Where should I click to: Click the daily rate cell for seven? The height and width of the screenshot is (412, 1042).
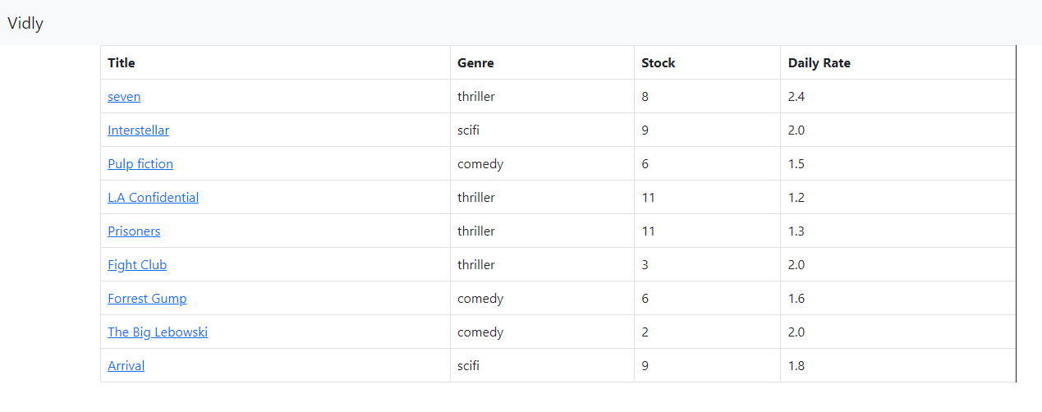tap(796, 97)
